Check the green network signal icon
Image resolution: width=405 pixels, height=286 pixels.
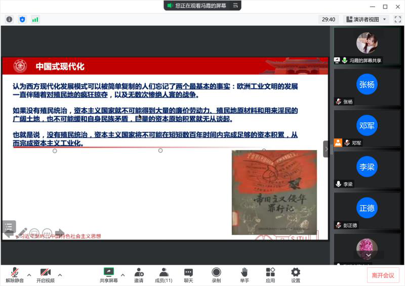click(x=35, y=19)
